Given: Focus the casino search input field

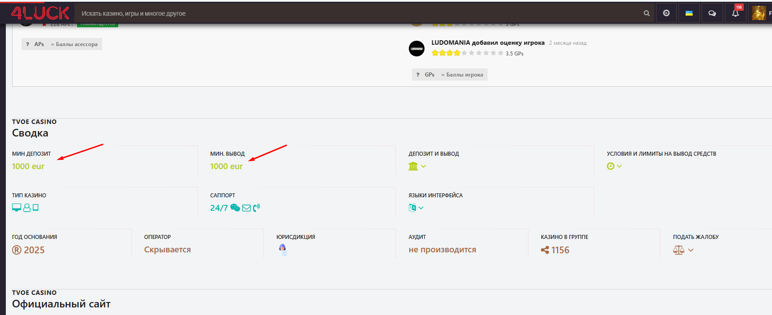Looking at the screenshot, I should pos(358,13).
